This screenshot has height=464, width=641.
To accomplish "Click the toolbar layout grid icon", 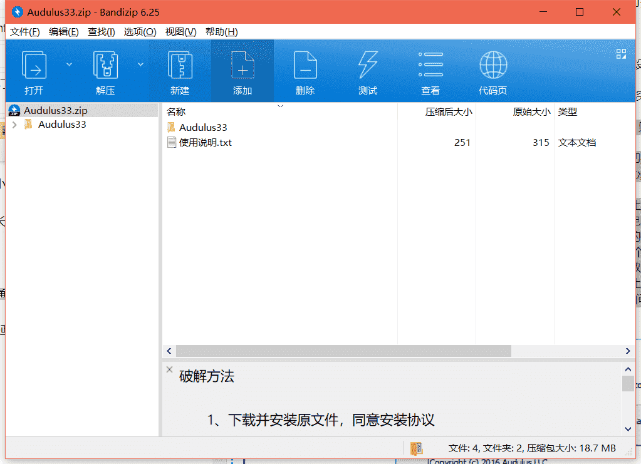I will tap(621, 54).
